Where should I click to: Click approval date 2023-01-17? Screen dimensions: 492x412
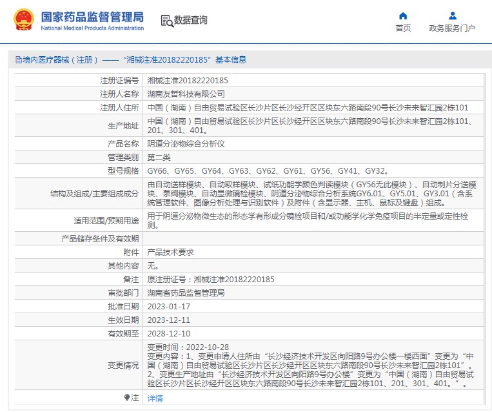169,306
